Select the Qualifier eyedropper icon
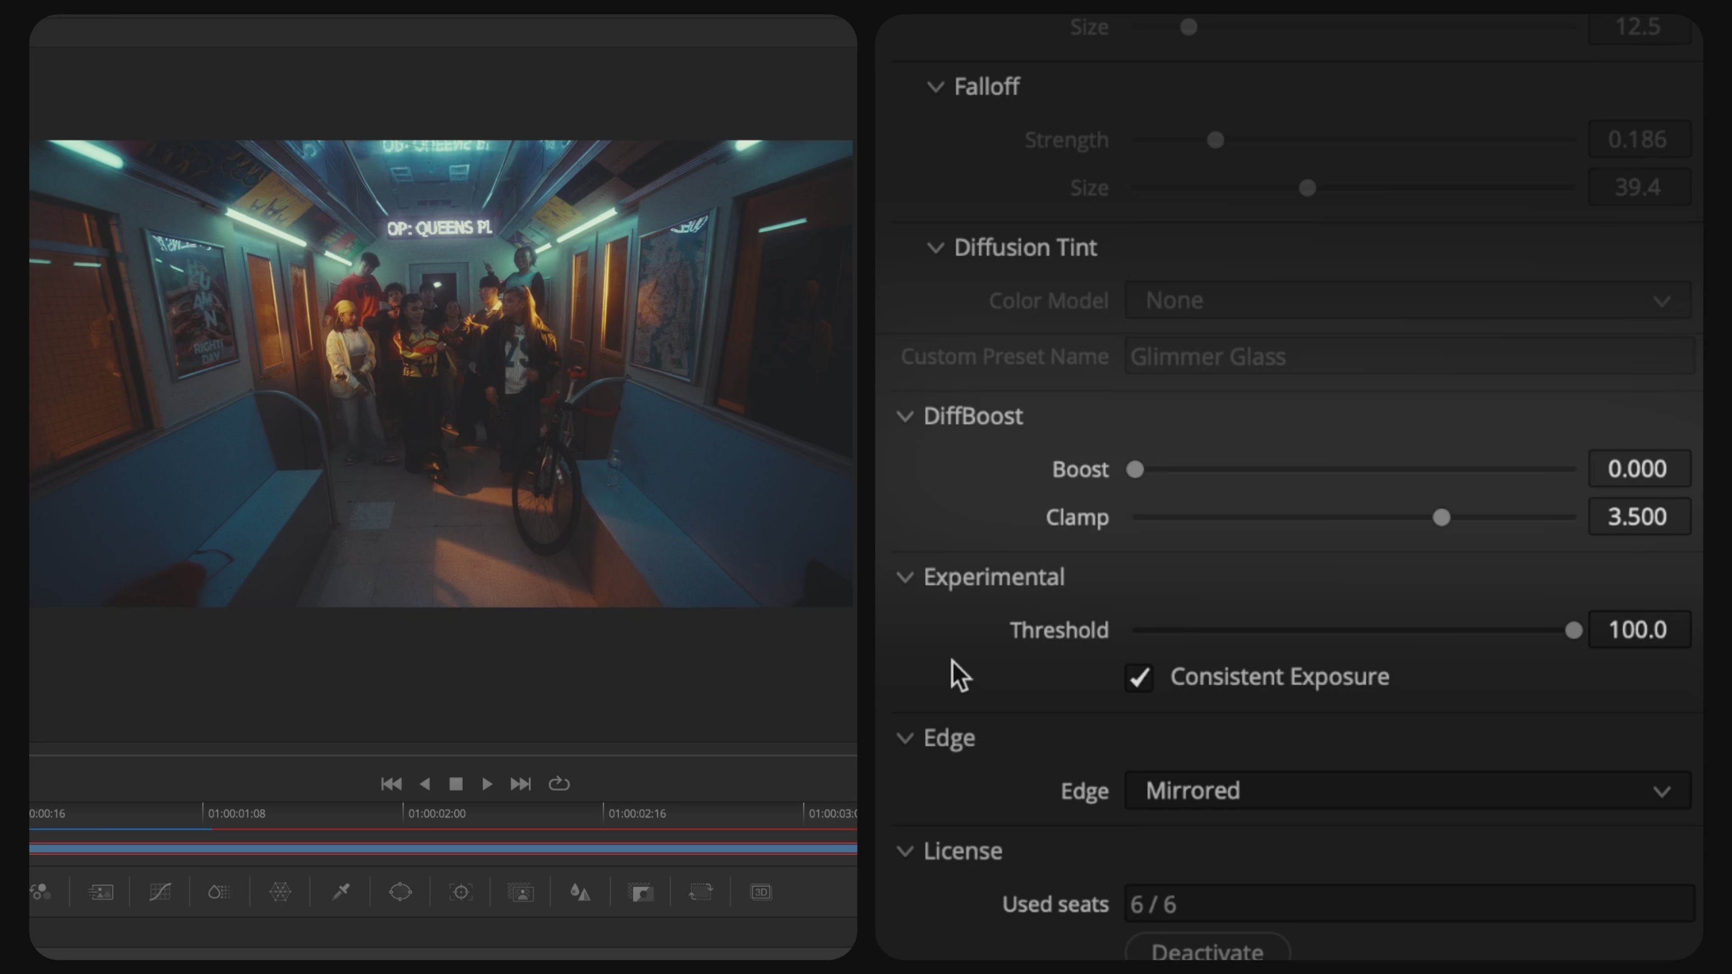The height and width of the screenshot is (974, 1732). click(341, 892)
